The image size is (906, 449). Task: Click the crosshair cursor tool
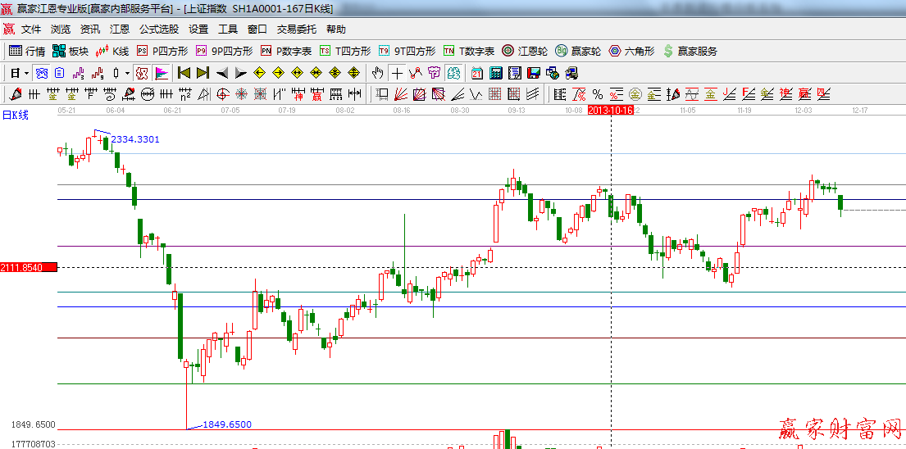pyautogui.click(x=397, y=73)
